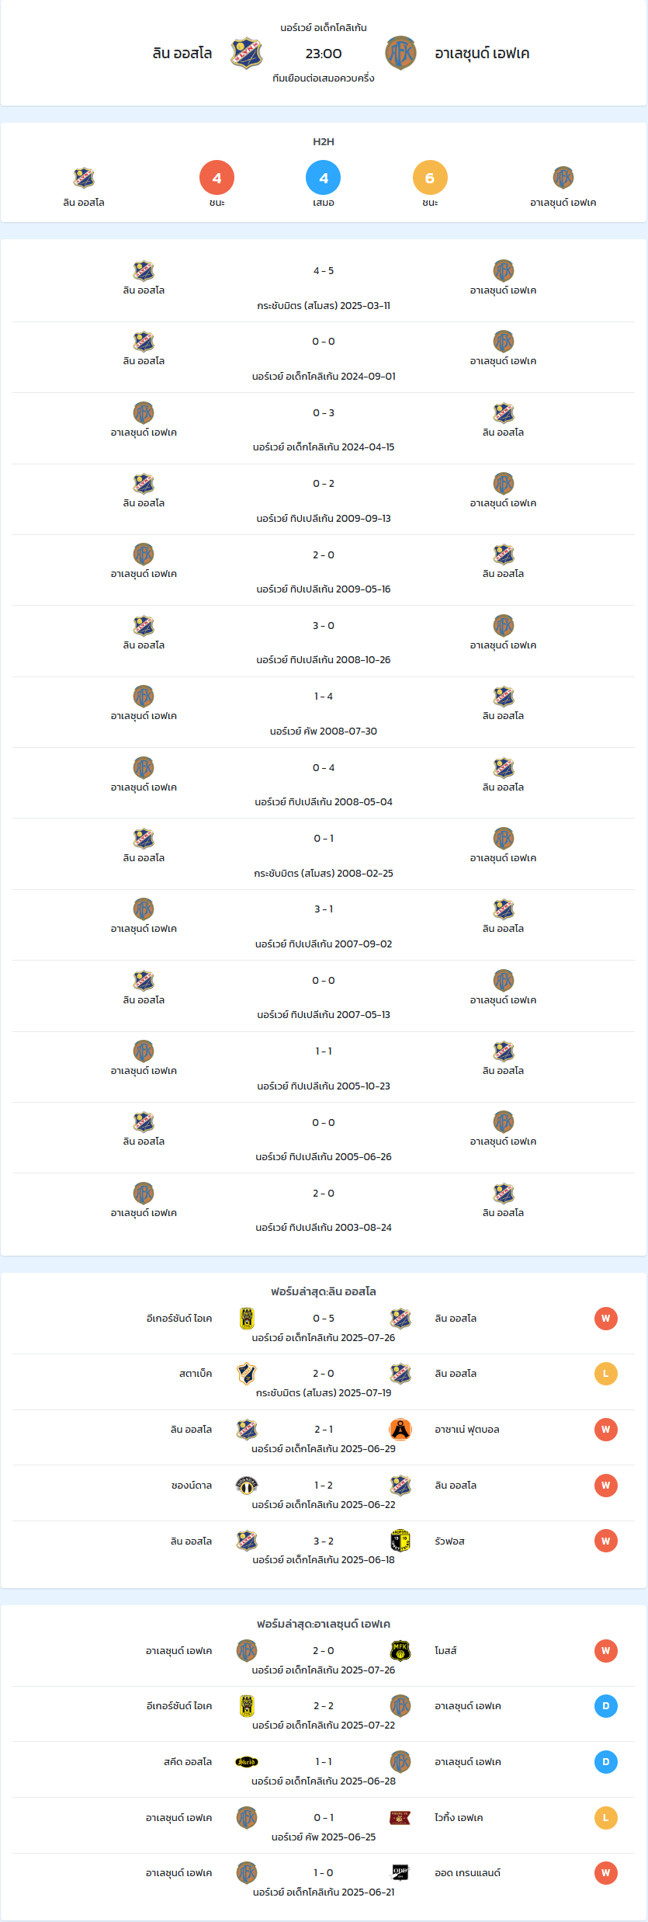Click the Egersund crest in 0 - 5 match
Viewport: 648px width, 1922px height.
pyautogui.click(x=247, y=1318)
